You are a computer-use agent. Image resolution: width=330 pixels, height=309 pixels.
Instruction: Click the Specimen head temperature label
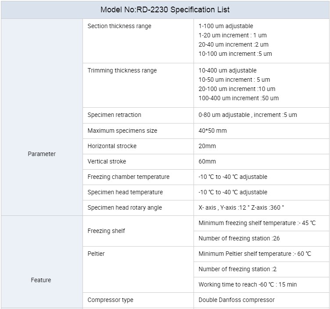[x=125, y=192]
